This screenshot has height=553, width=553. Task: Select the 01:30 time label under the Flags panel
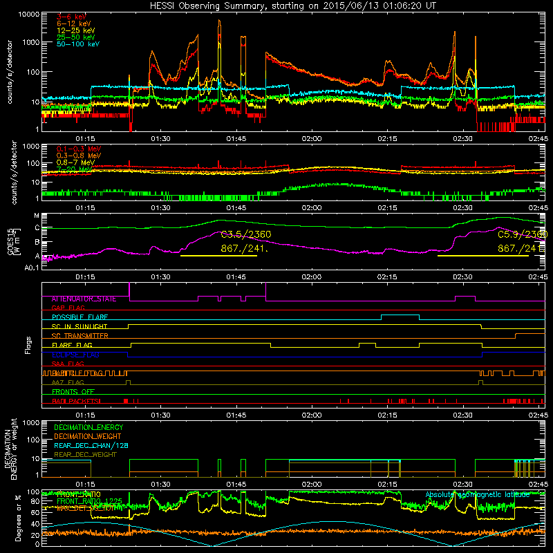pyautogui.click(x=161, y=415)
